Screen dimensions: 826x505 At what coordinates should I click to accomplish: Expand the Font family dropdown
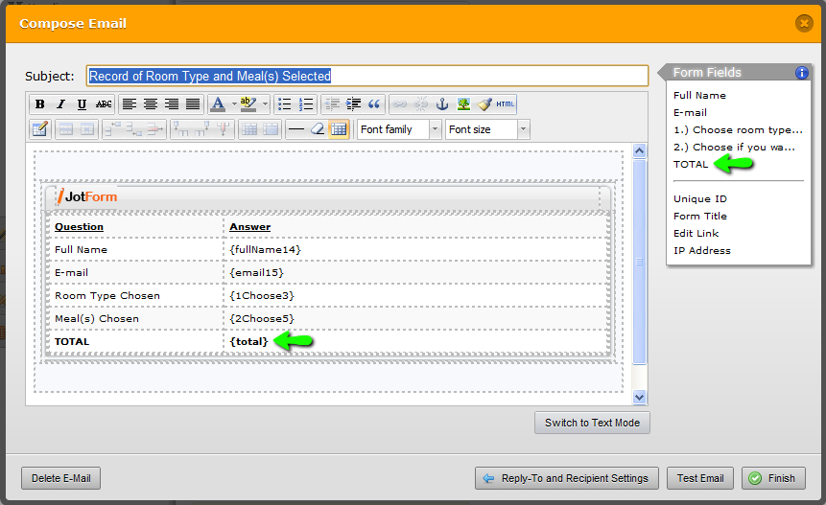[435, 129]
